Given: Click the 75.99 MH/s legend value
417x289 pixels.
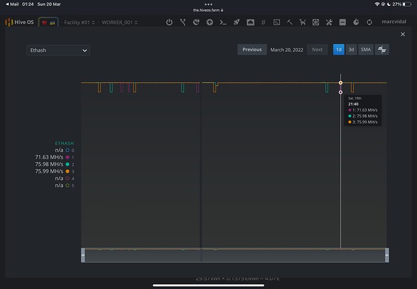Looking at the screenshot, I should pos(49,171).
